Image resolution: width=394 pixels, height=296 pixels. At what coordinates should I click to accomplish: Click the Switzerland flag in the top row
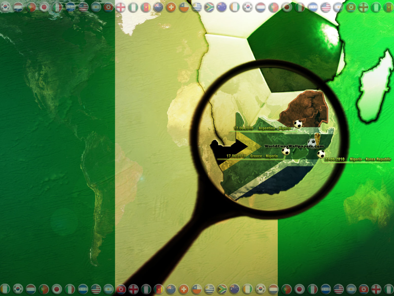coord(171,7)
